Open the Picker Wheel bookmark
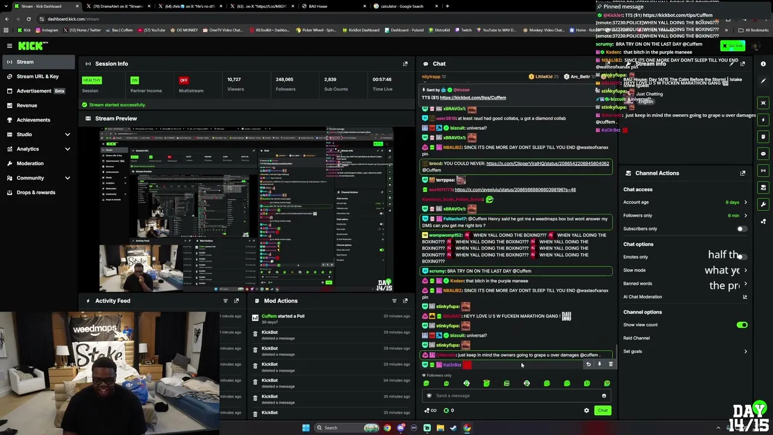The width and height of the screenshot is (773, 435). pos(316,30)
